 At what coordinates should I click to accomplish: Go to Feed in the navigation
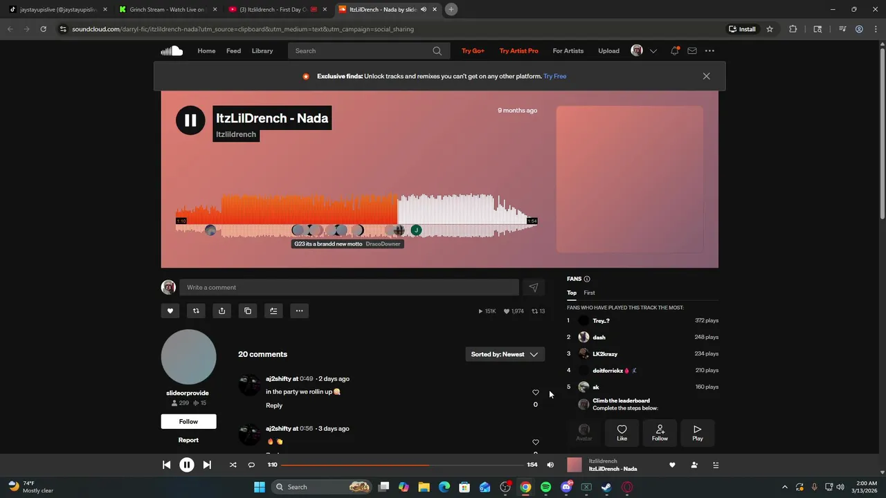point(233,50)
